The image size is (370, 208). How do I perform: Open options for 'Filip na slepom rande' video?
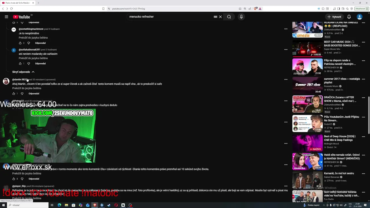point(363,61)
